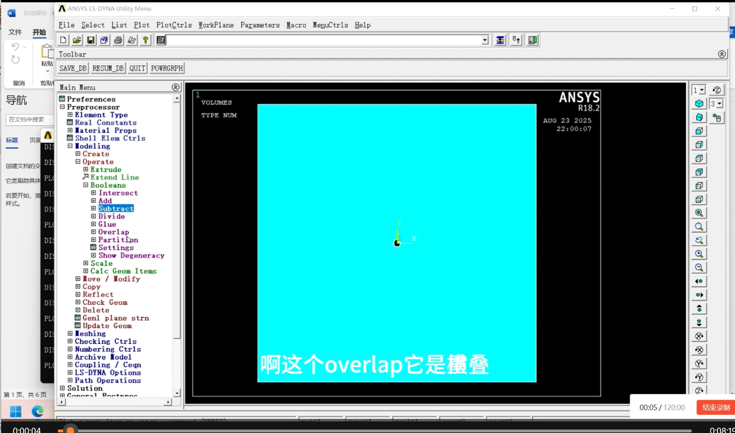Pan the model left arrow icon
Image resolution: width=735 pixels, height=433 pixels.
point(699,281)
